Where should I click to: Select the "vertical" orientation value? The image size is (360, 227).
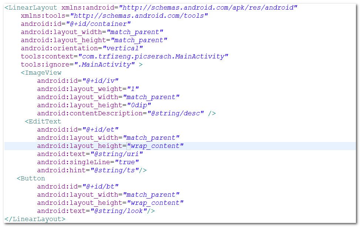click(x=123, y=48)
